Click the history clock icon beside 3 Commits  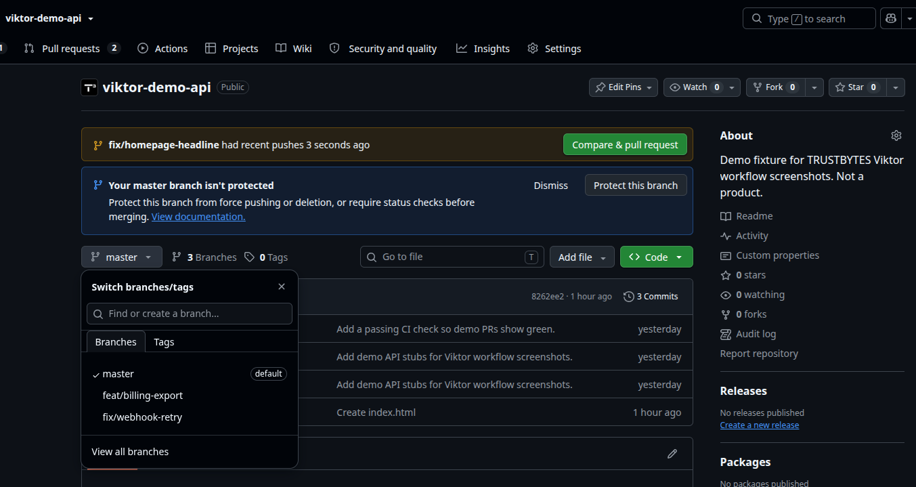point(629,297)
